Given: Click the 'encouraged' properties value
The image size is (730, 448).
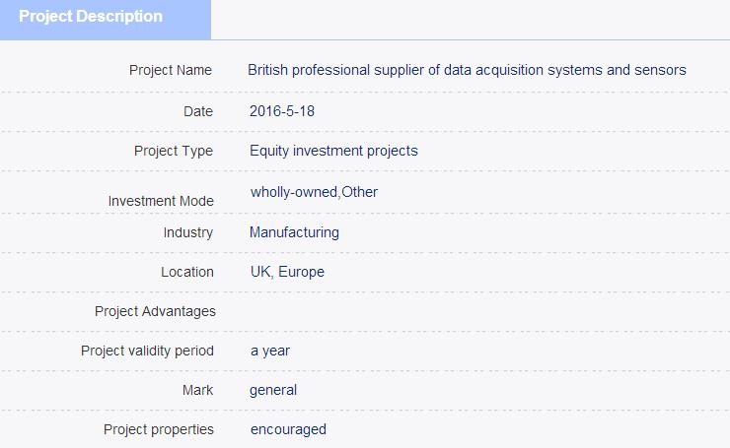Looking at the screenshot, I should [x=288, y=430].
